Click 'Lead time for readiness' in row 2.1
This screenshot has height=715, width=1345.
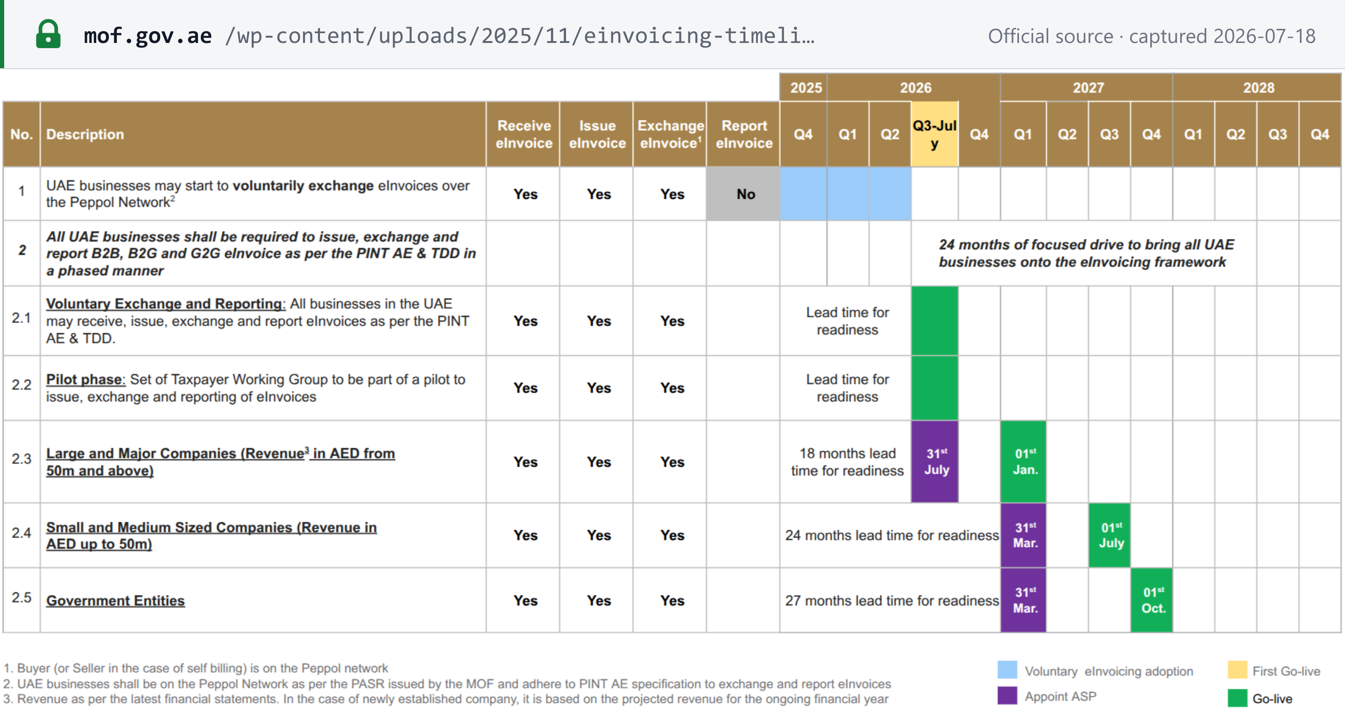(847, 321)
